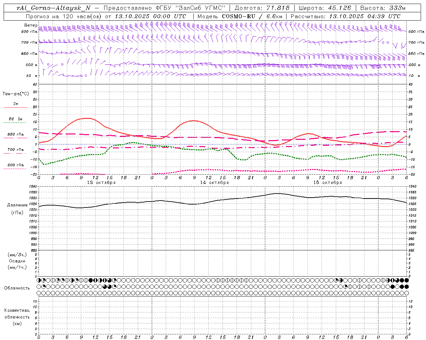Click the "Давление" pressure label
This screenshot has width=426, height=340.
tap(17, 205)
